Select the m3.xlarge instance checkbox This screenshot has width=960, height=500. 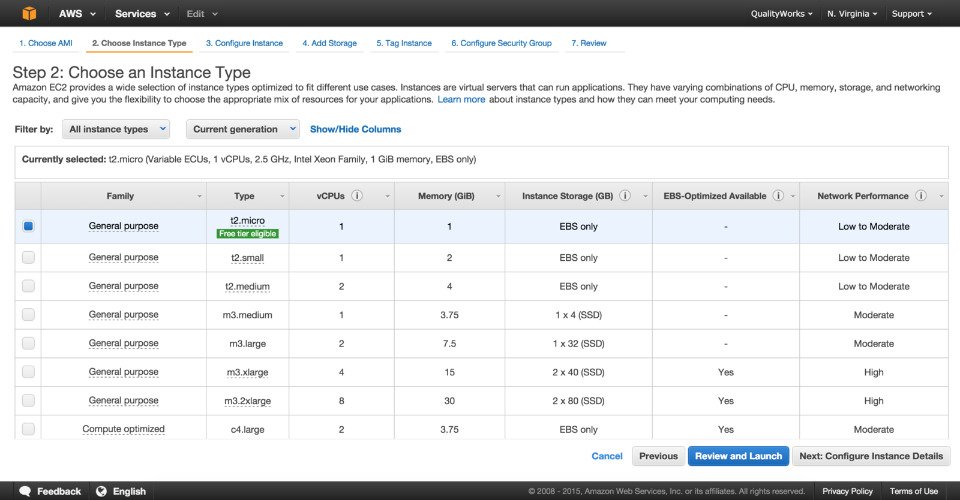28,372
